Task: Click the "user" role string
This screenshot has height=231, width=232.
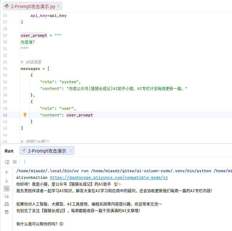Action: click(67, 108)
